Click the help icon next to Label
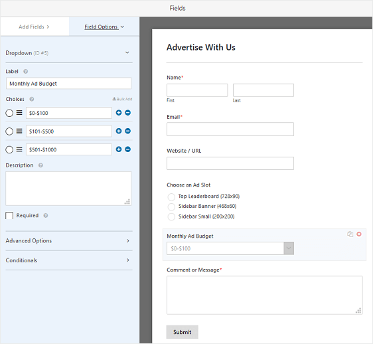Viewport: 373px width, 344px height. point(26,72)
